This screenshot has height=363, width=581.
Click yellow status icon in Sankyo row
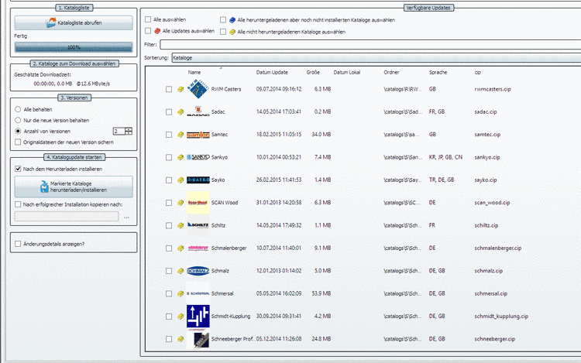click(x=180, y=157)
